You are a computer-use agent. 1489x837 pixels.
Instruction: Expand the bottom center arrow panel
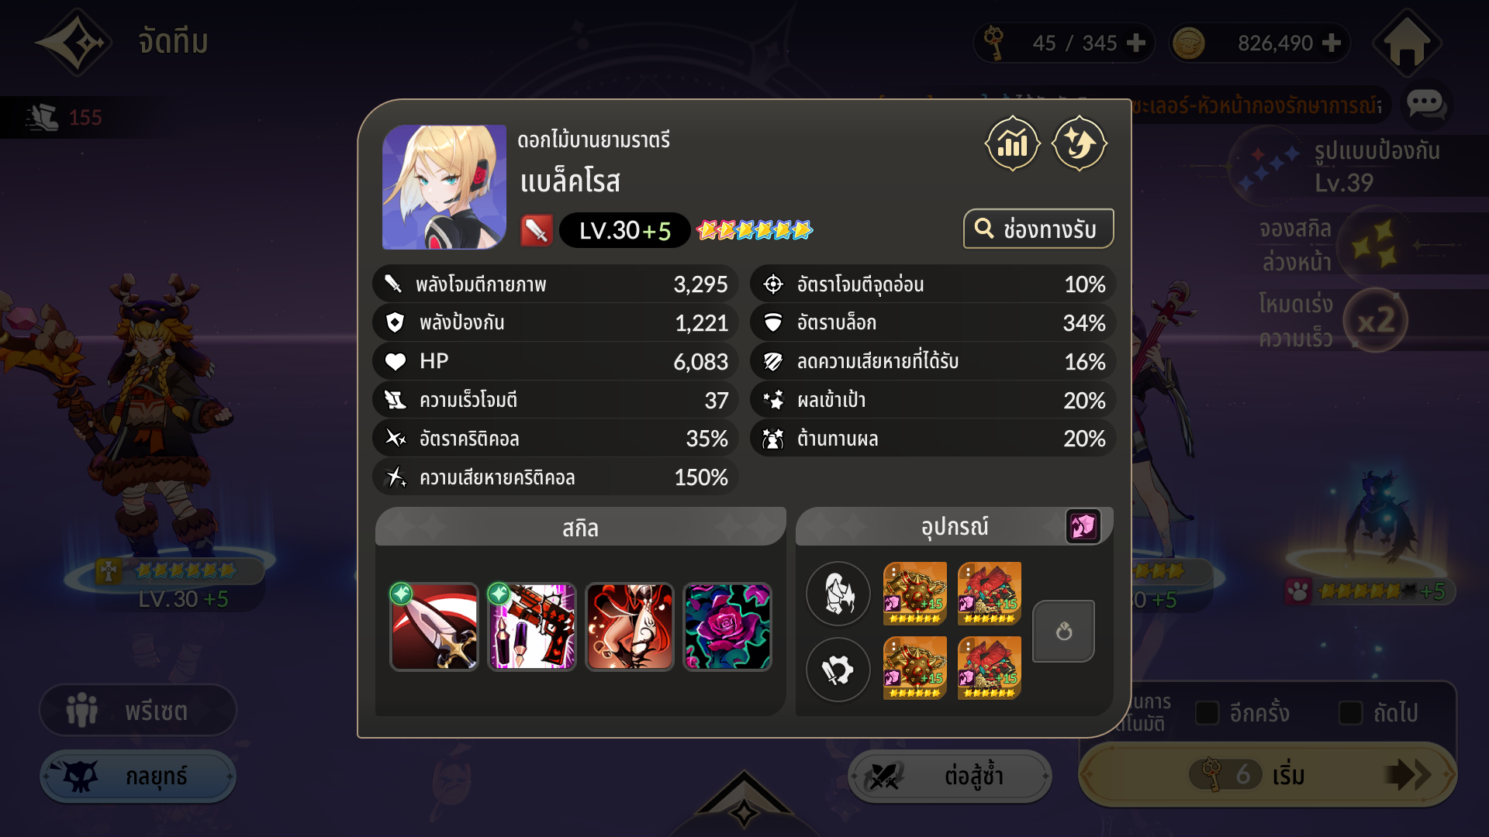744,802
